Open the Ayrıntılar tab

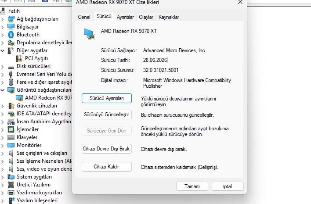pos(125,17)
